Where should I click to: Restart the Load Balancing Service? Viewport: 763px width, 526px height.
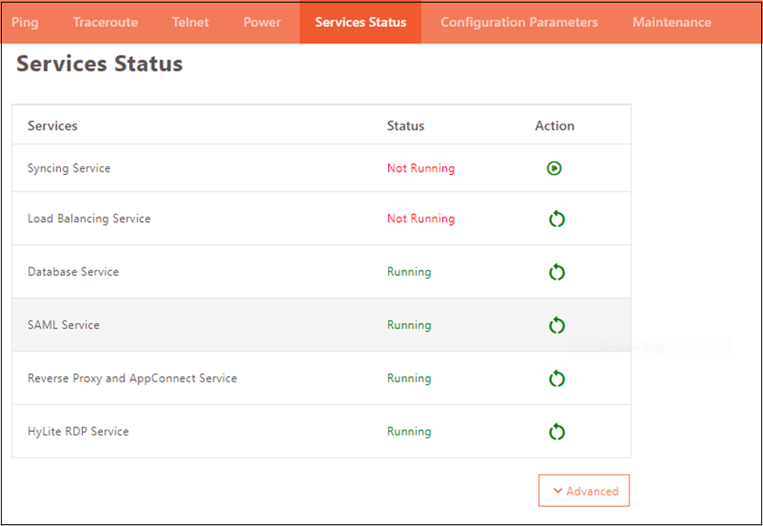click(x=556, y=219)
